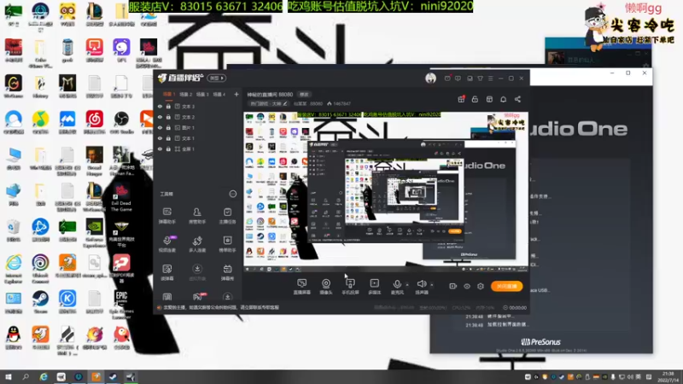
Task: Open Steam from the taskbar
Action: [x=114, y=377]
